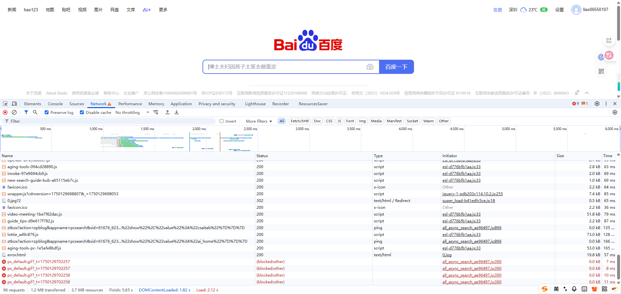Focus the network Filter text field
This screenshot has height=294, width=621.
coord(109,121)
